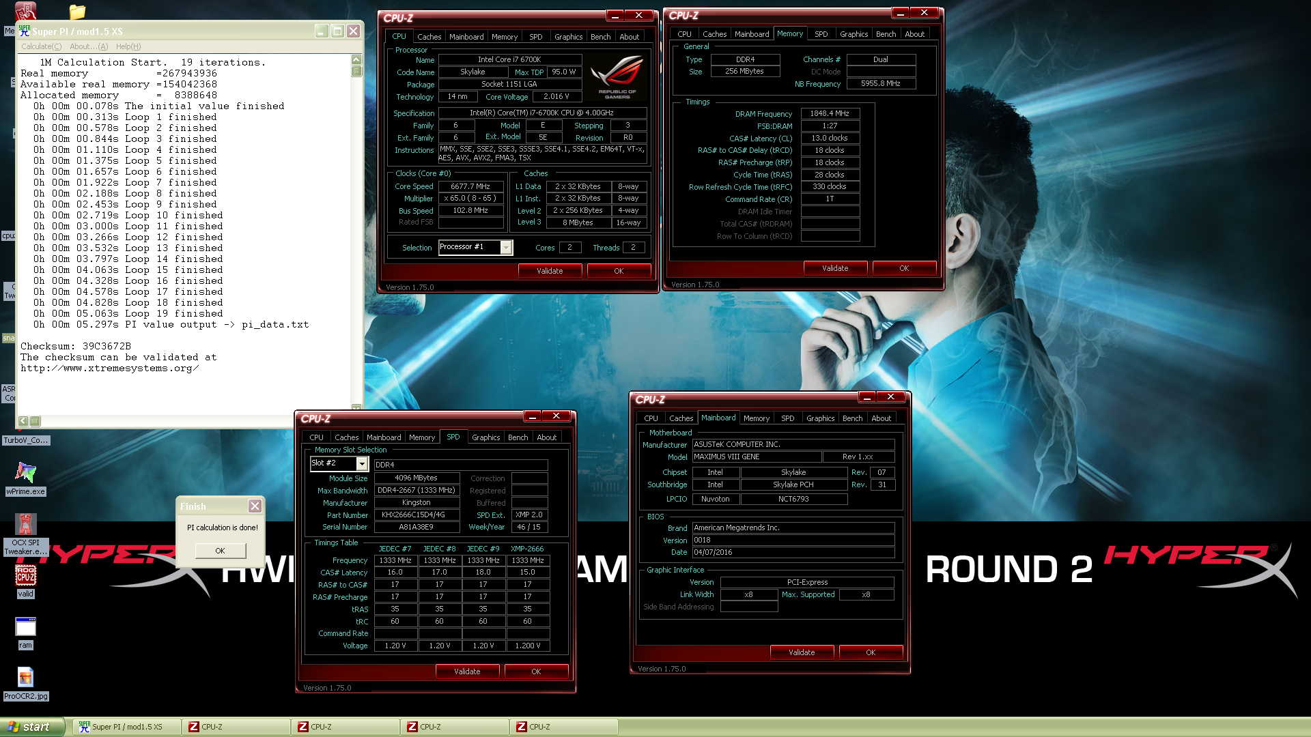Screen dimensions: 1311x737
Task: Click Super PI scrollbar up arrow
Action: [x=356, y=59]
